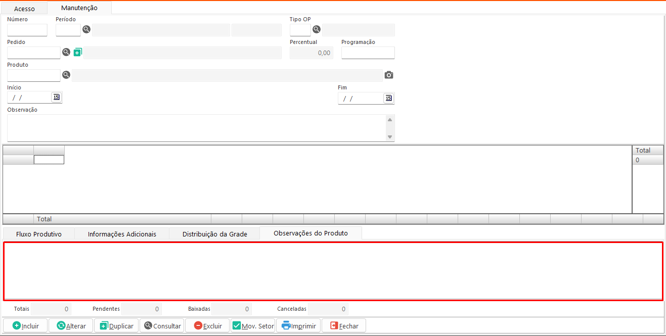
Task: Open the Fim date calendar picker
Action: tap(388, 98)
